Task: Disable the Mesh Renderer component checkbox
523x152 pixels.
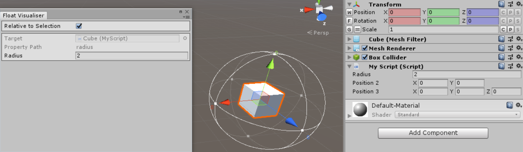Action: 365,48
